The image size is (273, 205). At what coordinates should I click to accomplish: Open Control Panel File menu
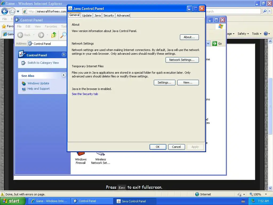[x=19, y=26]
